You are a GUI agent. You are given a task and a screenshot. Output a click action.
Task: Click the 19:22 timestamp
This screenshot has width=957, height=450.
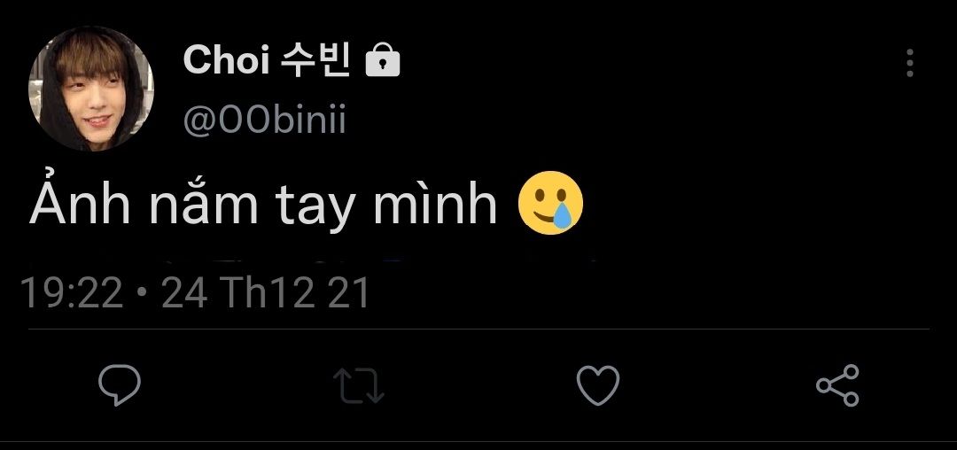(72, 292)
